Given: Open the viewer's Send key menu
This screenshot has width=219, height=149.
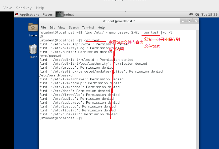Looking at the screenshot, I should pyautogui.click(x=24, y=8).
